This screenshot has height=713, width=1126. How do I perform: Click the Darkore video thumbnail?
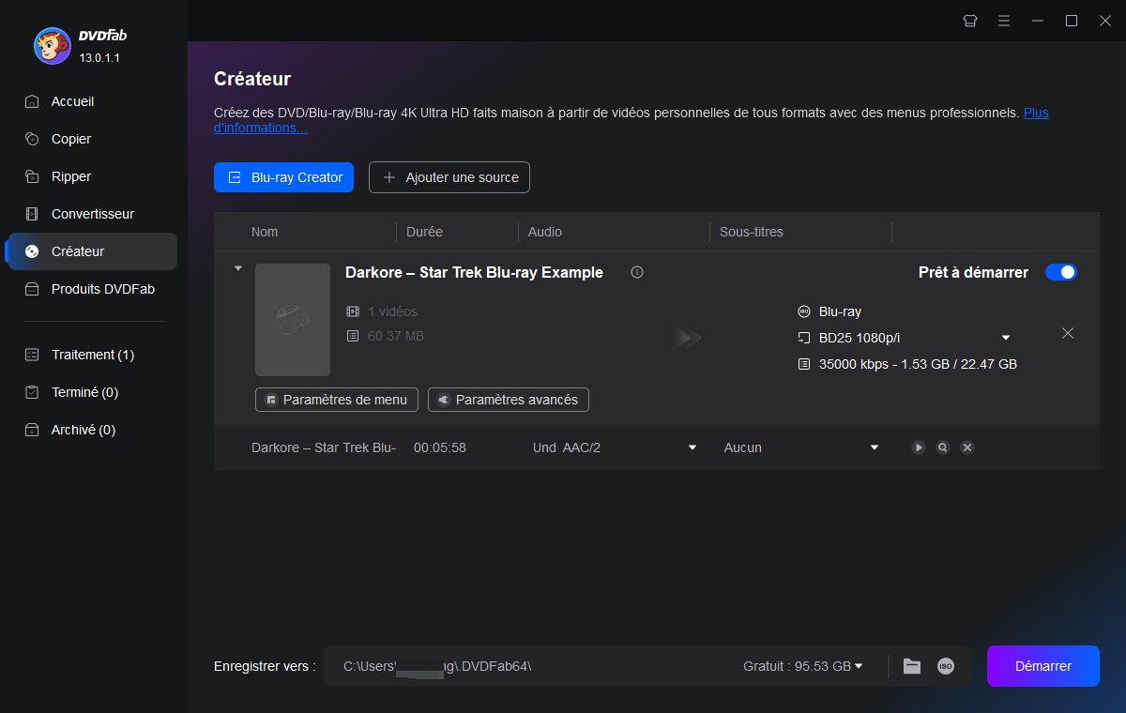293,320
